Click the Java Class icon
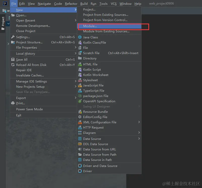The image size is (202, 188). [80, 37]
